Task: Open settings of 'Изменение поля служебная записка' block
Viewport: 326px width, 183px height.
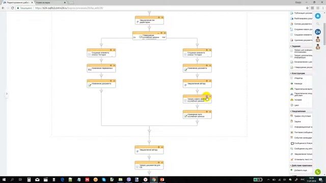Action: pos(207,112)
